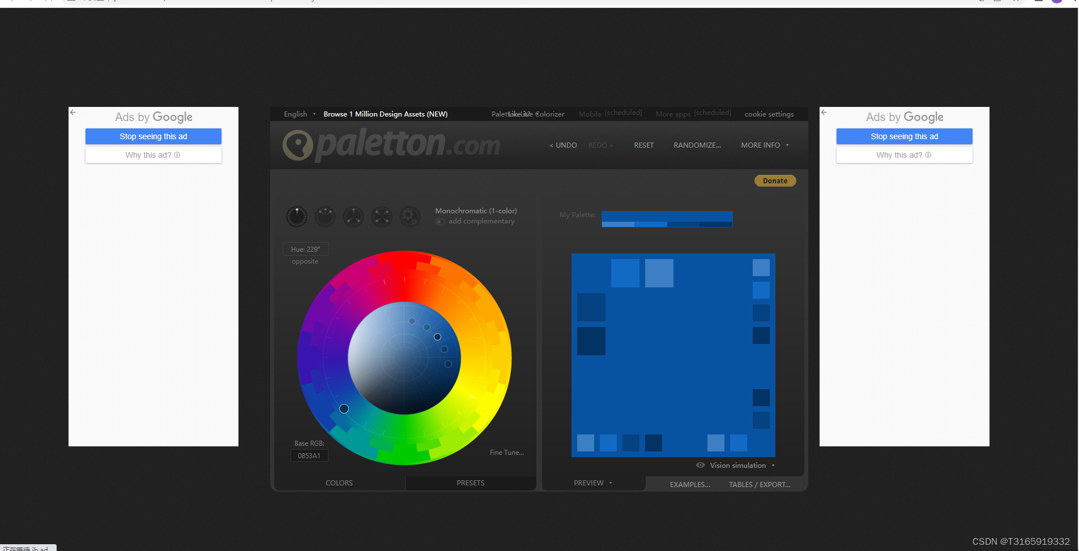This screenshot has width=1079, height=551.
Task: Click the More apps [scheduled] link
Action: [694, 113]
